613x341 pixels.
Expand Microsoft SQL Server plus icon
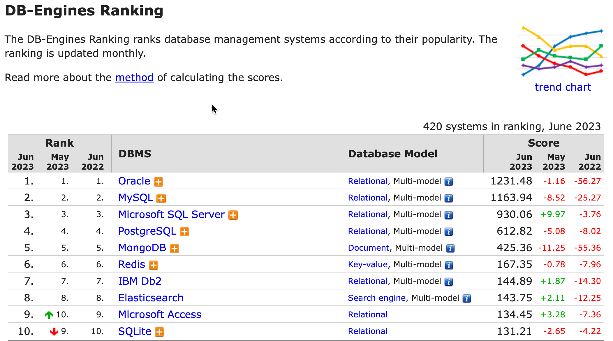(233, 215)
